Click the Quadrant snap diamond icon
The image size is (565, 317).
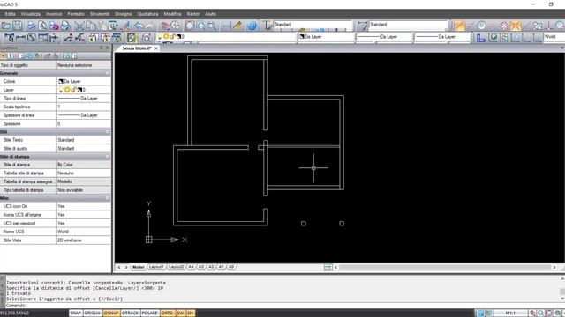coord(504,26)
